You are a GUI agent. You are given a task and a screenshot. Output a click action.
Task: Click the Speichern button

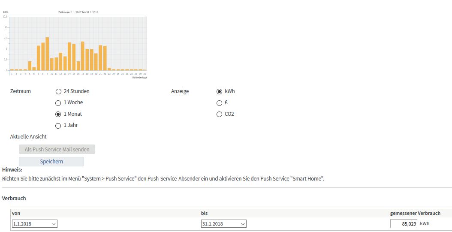(x=51, y=162)
